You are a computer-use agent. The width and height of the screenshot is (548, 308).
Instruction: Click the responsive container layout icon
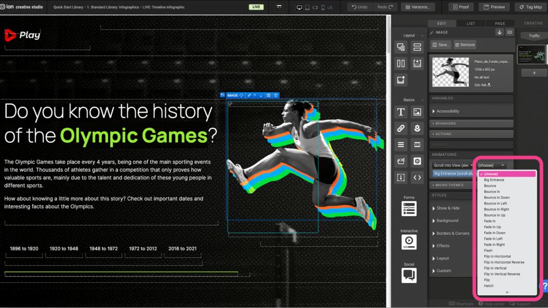(401, 47)
